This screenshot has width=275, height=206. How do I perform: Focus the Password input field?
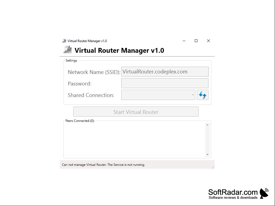click(x=165, y=83)
